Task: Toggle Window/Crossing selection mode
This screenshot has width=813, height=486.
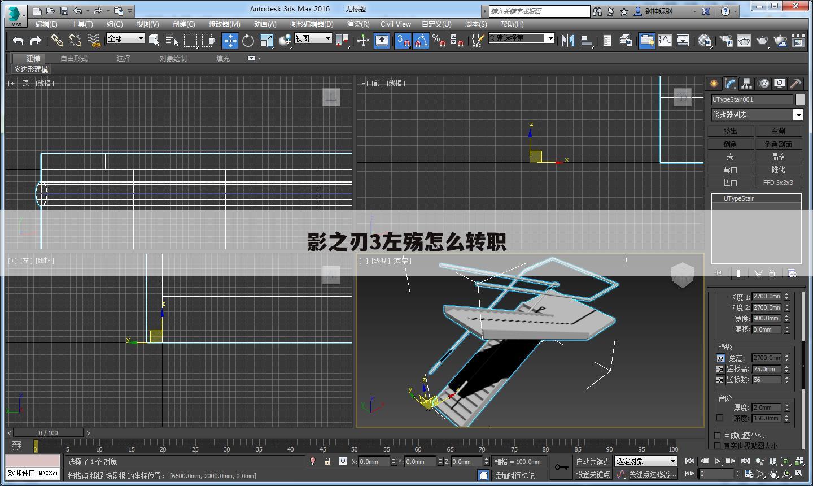Action: pos(209,40)
